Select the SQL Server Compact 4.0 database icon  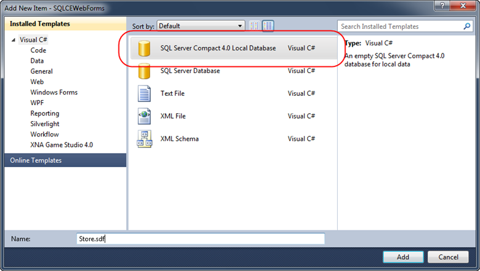tap(144, 49)
